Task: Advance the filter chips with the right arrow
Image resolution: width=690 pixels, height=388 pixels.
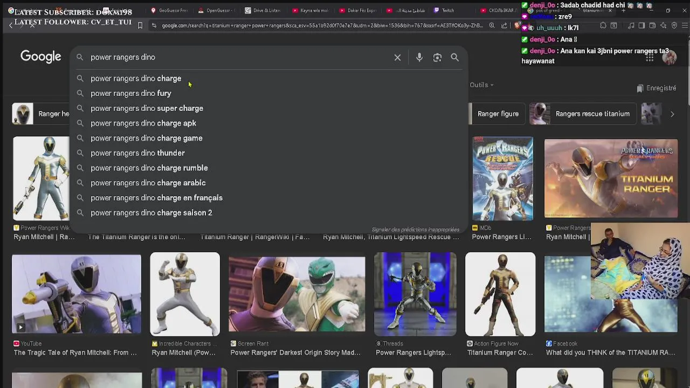Action: click(x=672, y=114)
